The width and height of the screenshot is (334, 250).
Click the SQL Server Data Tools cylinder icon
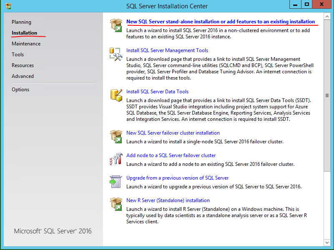116,95
